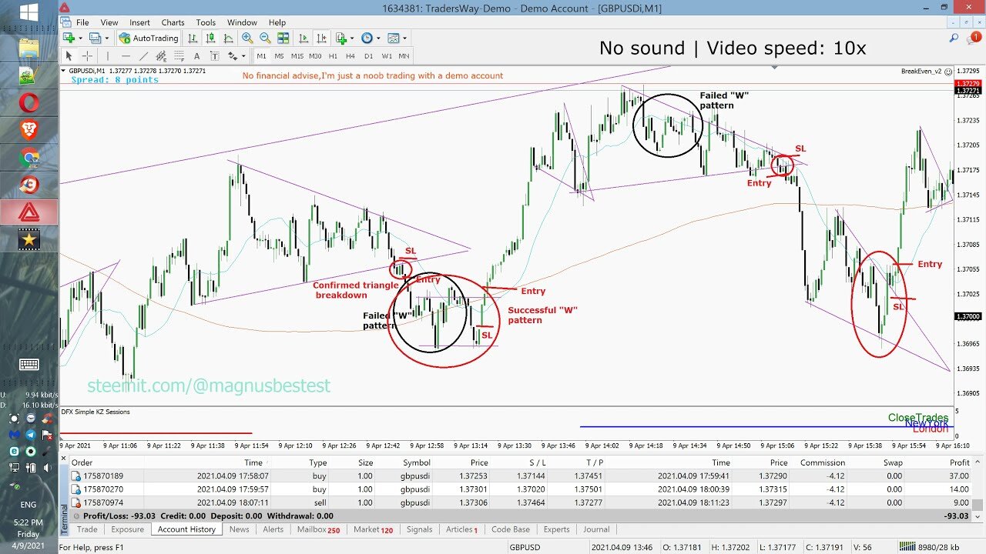Switch timeframe to M1
Image resolution: width=986 pixels, height=554 pixels.
[262, 56]
